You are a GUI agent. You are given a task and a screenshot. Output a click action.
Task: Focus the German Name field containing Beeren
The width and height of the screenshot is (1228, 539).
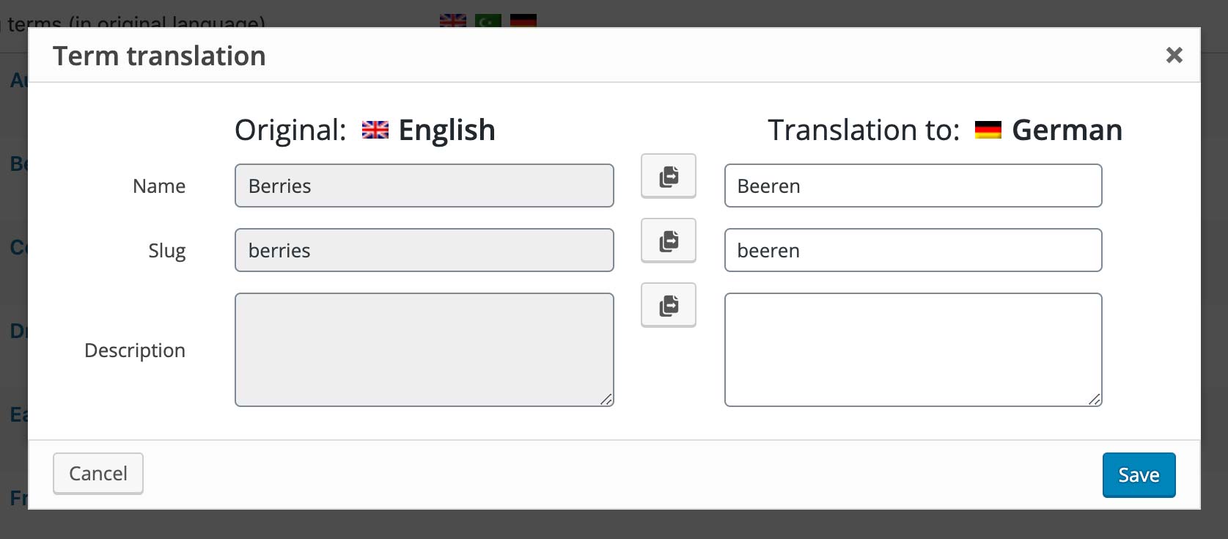click(x=913, y=186)
